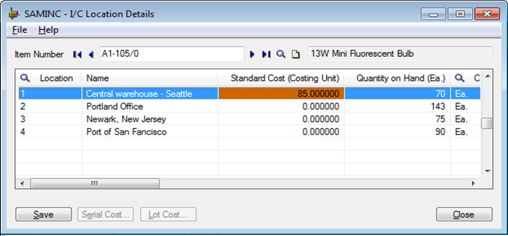This screenshot has height=236, width=508.
Task: Click the 13W Mini Fluorescent Bulb description field
Action: (x=400, y=54)
